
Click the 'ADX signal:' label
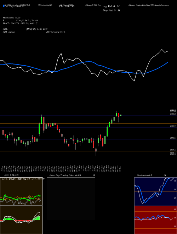[9, 32]
